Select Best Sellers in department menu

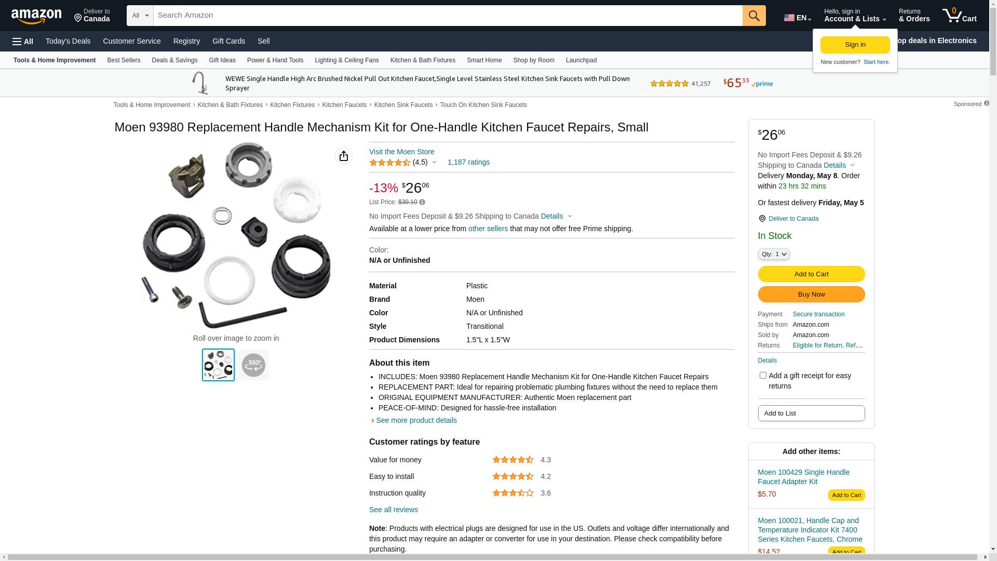[x=124, y=60]
